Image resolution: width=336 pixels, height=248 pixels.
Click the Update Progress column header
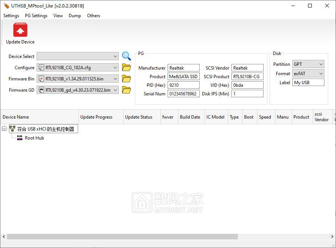[x=96, y=117]
